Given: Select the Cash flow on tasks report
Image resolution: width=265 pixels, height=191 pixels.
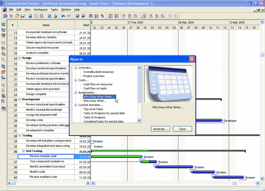Looking at the screenshot, I should pos(95,88).
